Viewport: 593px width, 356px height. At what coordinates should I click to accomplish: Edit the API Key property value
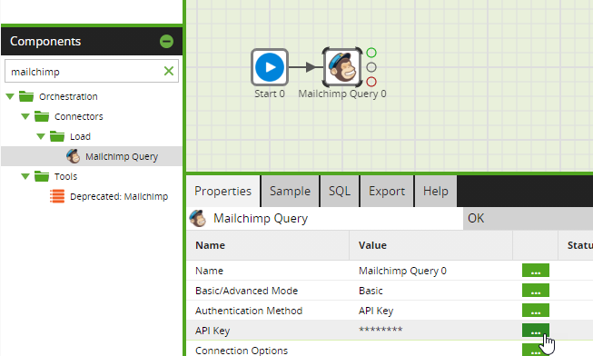[536, 331]
